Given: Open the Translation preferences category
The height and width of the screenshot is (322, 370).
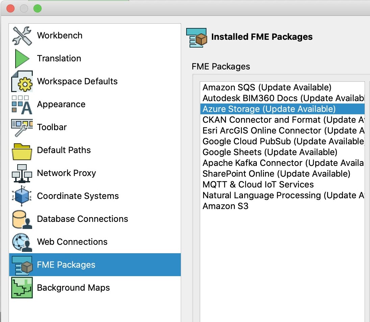Looking at the screenshot, I should (95, 59).
